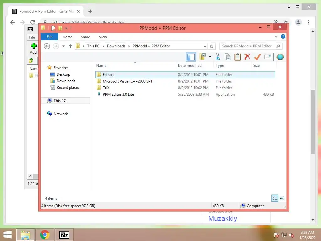Screen dimensions: 321x241
Task: Click the File Explorer taskbar icon
Action: pos(25,235)
